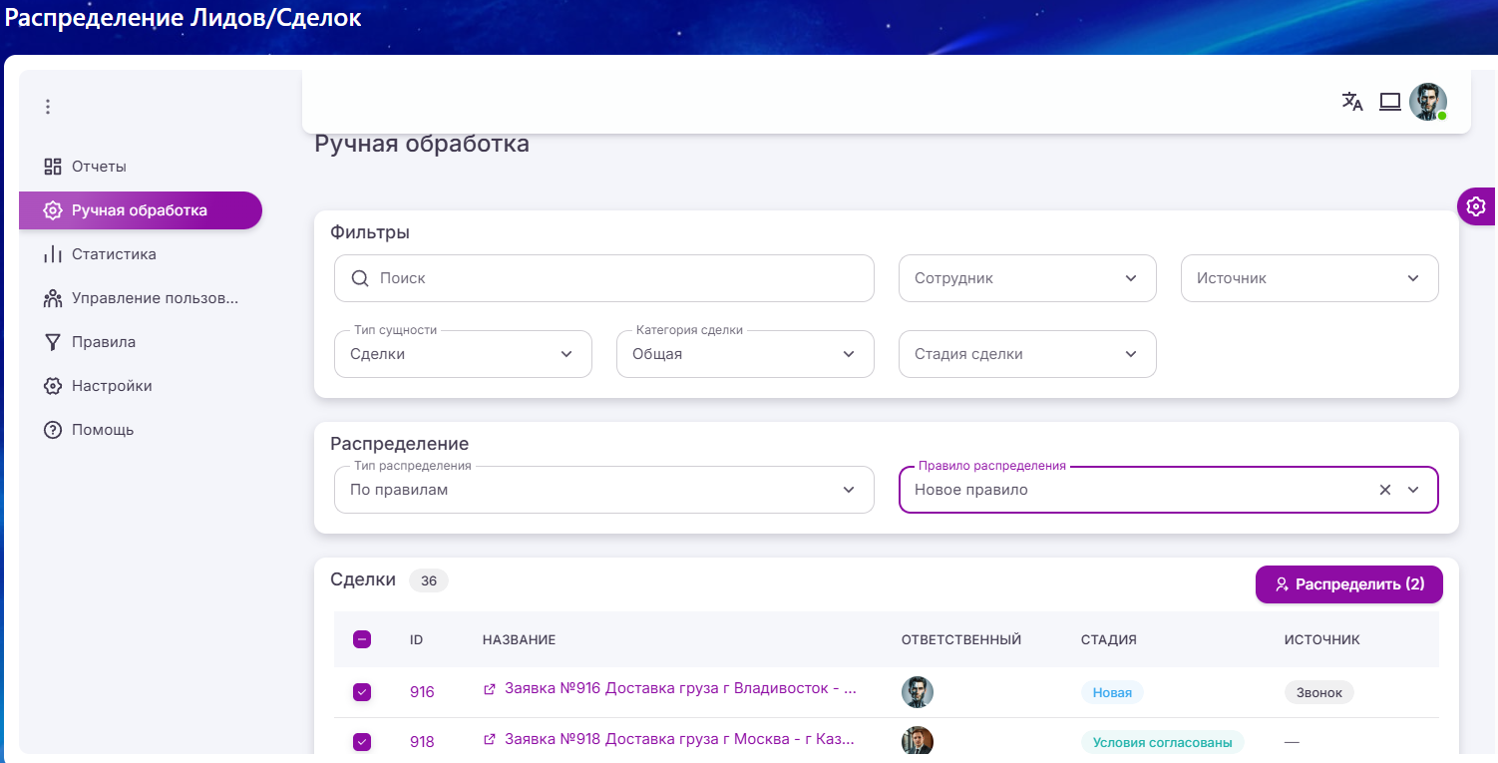Screen dimensions: 1498x763
Task: Uncheck the checkbox for deal 916
Action: (362, 691)
